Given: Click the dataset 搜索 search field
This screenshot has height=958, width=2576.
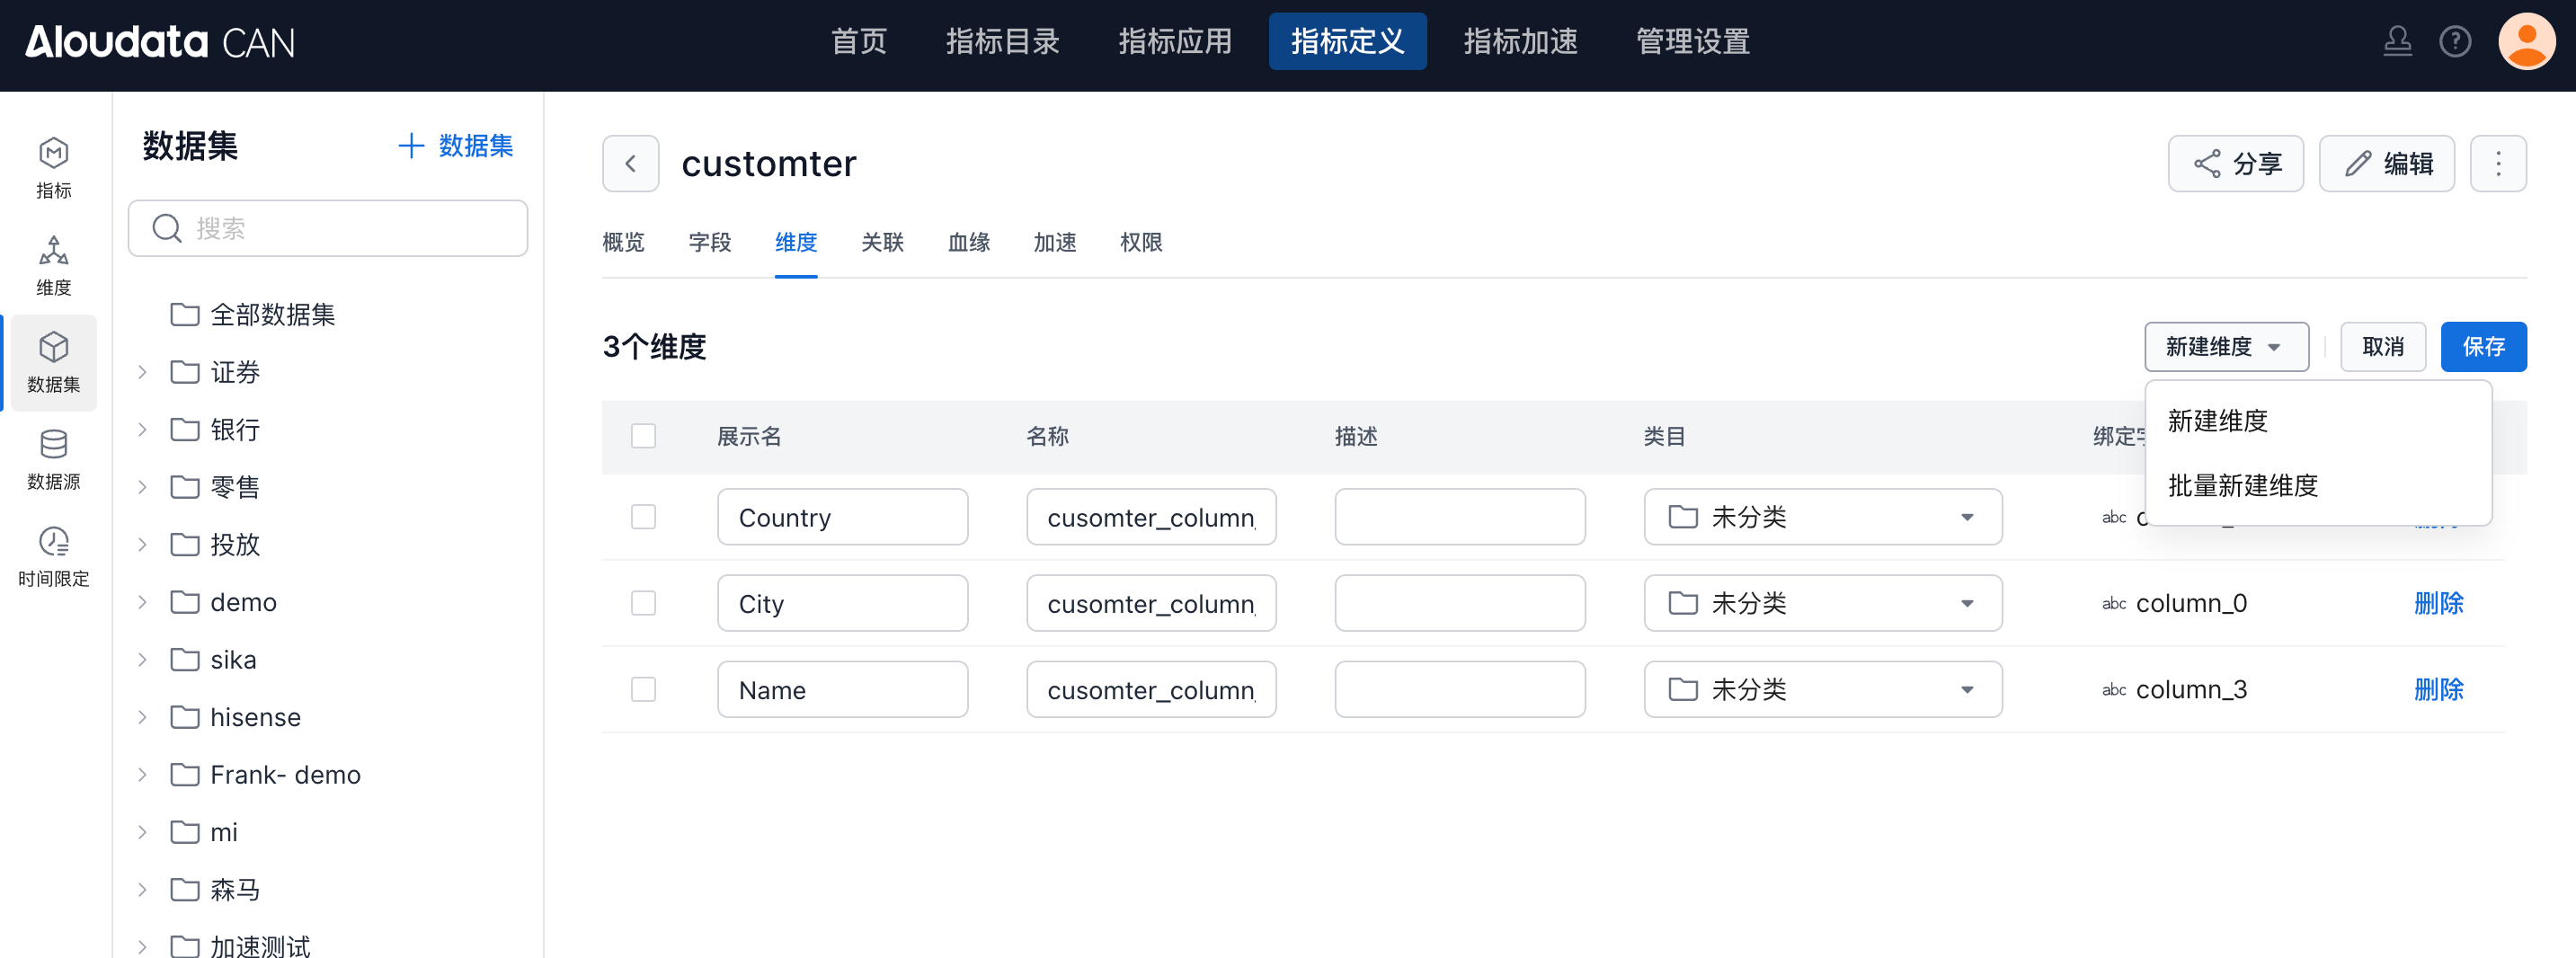Looking at the screenshot, I should pos(328,228).
